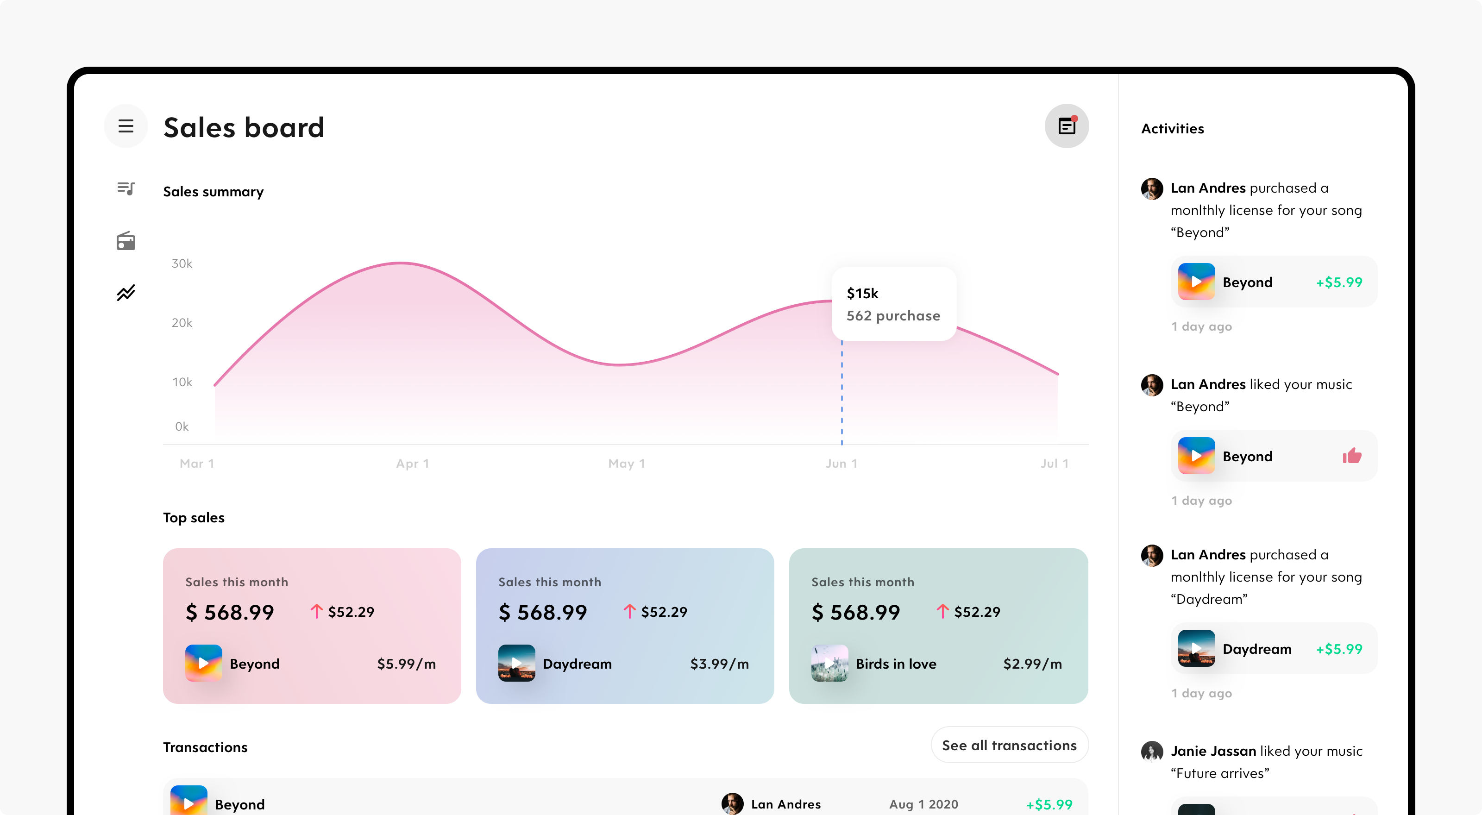The height and width of the screenshot is (815, 1482).
Task: Open the green Birds in love sales card
Action: pyautogui.click(x=938, y=626)
